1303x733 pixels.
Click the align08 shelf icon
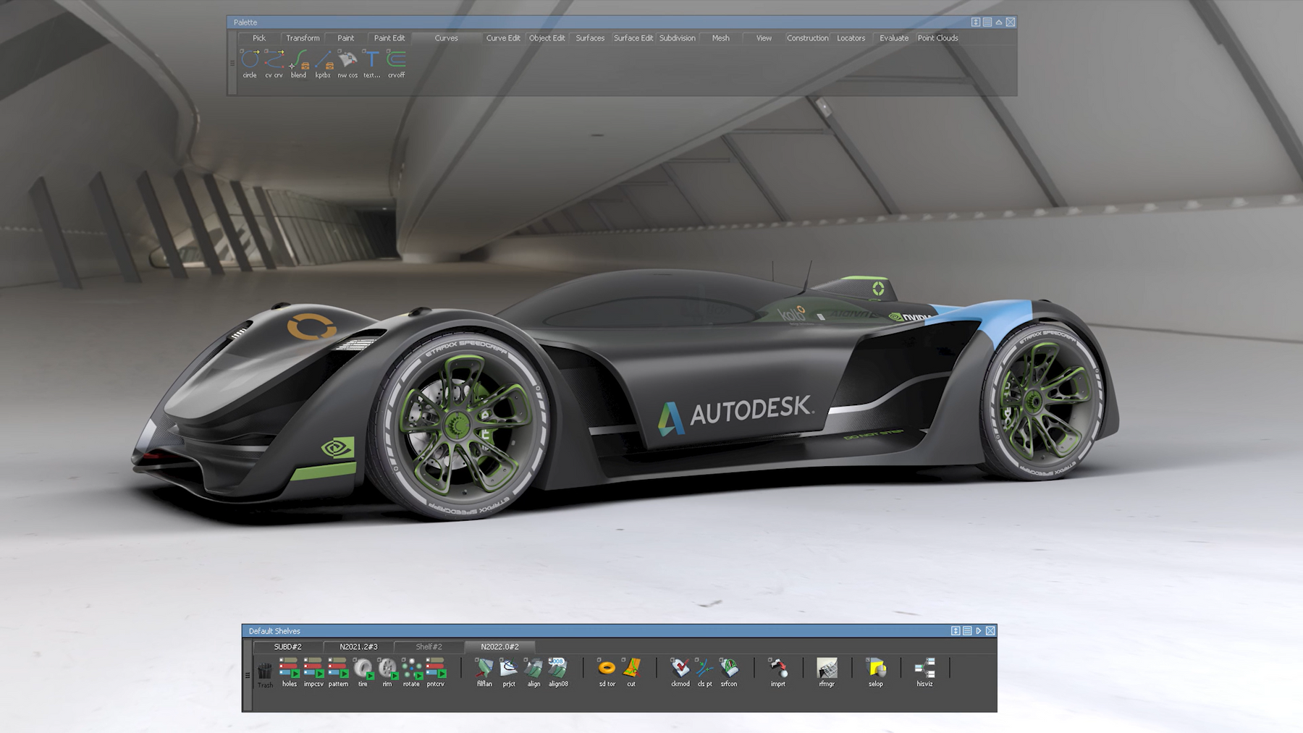tap(557, 668)
